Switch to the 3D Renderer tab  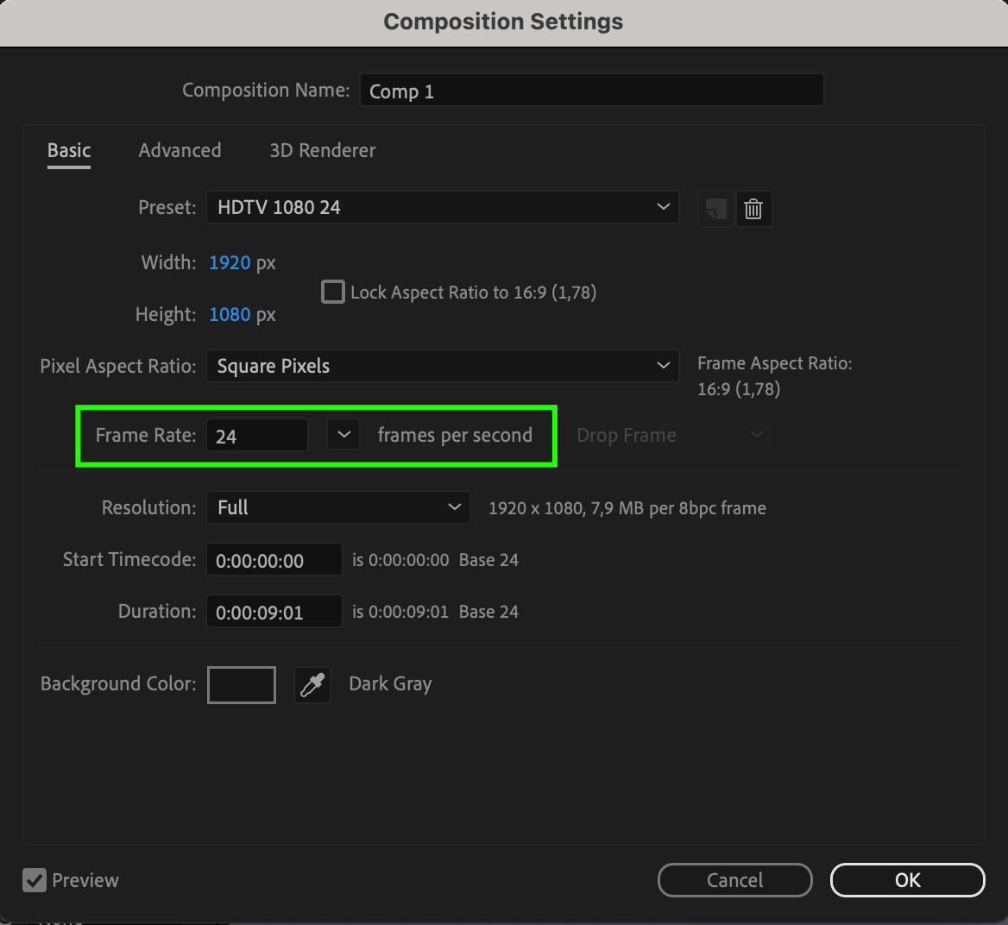click(322, 150)
